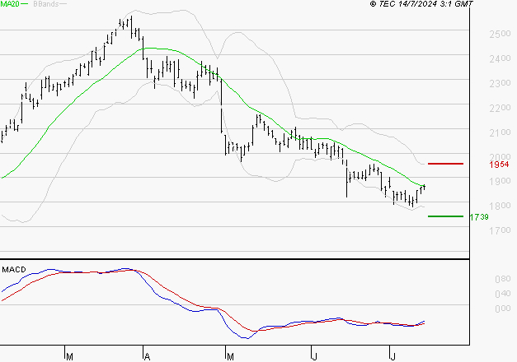The height and width of the screenshot is (362, 517).
Task: Click the MACD 000 axis label
Action: click(x=503, y=309)
